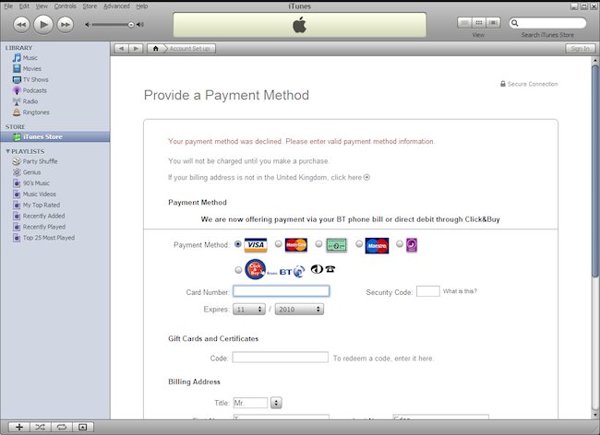Select the purple Solo card radio button
The width and height of the screenshot is (600, 435).
point(400,243)
